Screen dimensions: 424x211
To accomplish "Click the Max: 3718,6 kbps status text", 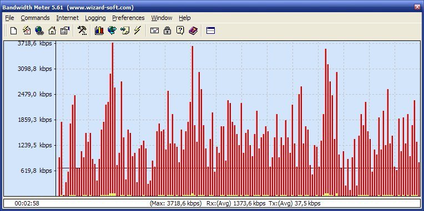I will 175,203.
